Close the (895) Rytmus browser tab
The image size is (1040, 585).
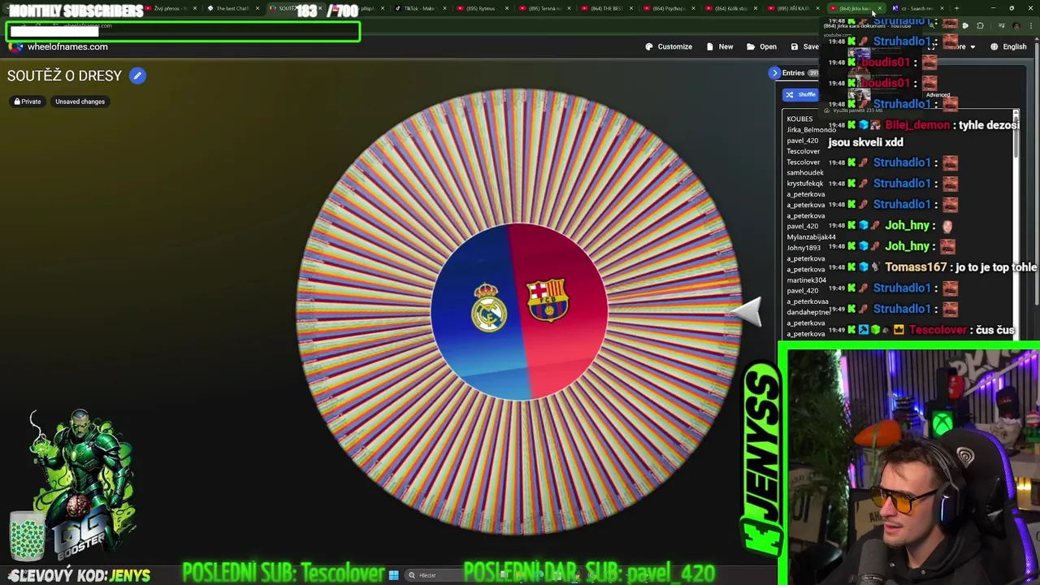tap(507, 8)
